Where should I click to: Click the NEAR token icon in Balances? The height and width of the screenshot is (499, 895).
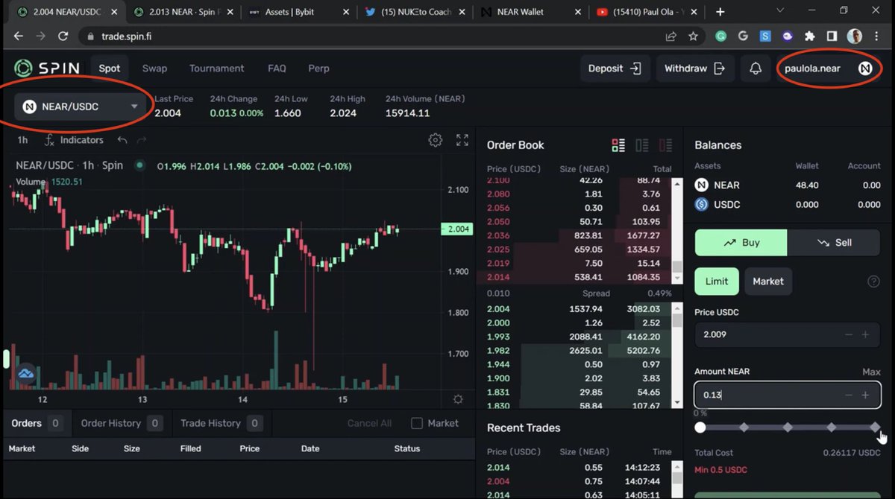click(701, 185)
